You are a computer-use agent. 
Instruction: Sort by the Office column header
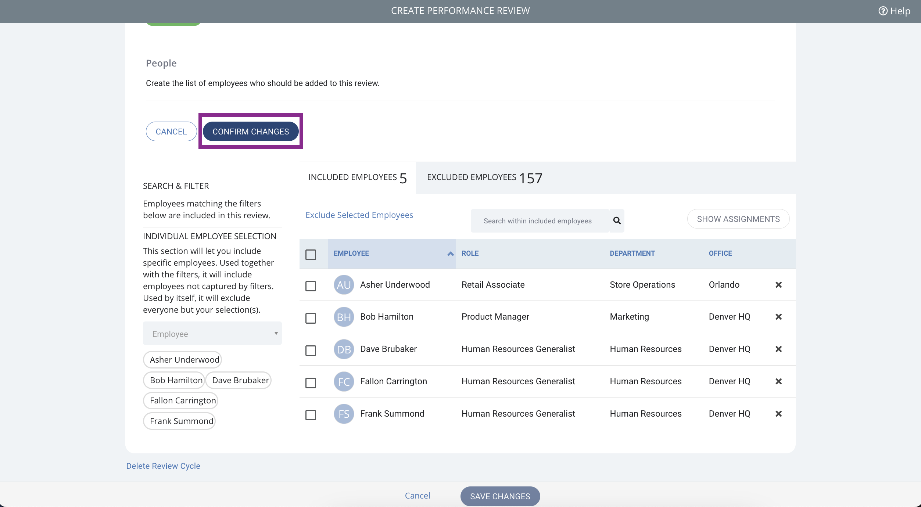click(x=720, y=253)
